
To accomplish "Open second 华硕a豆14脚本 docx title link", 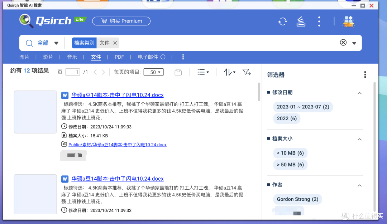I will [x=117, y=179].
